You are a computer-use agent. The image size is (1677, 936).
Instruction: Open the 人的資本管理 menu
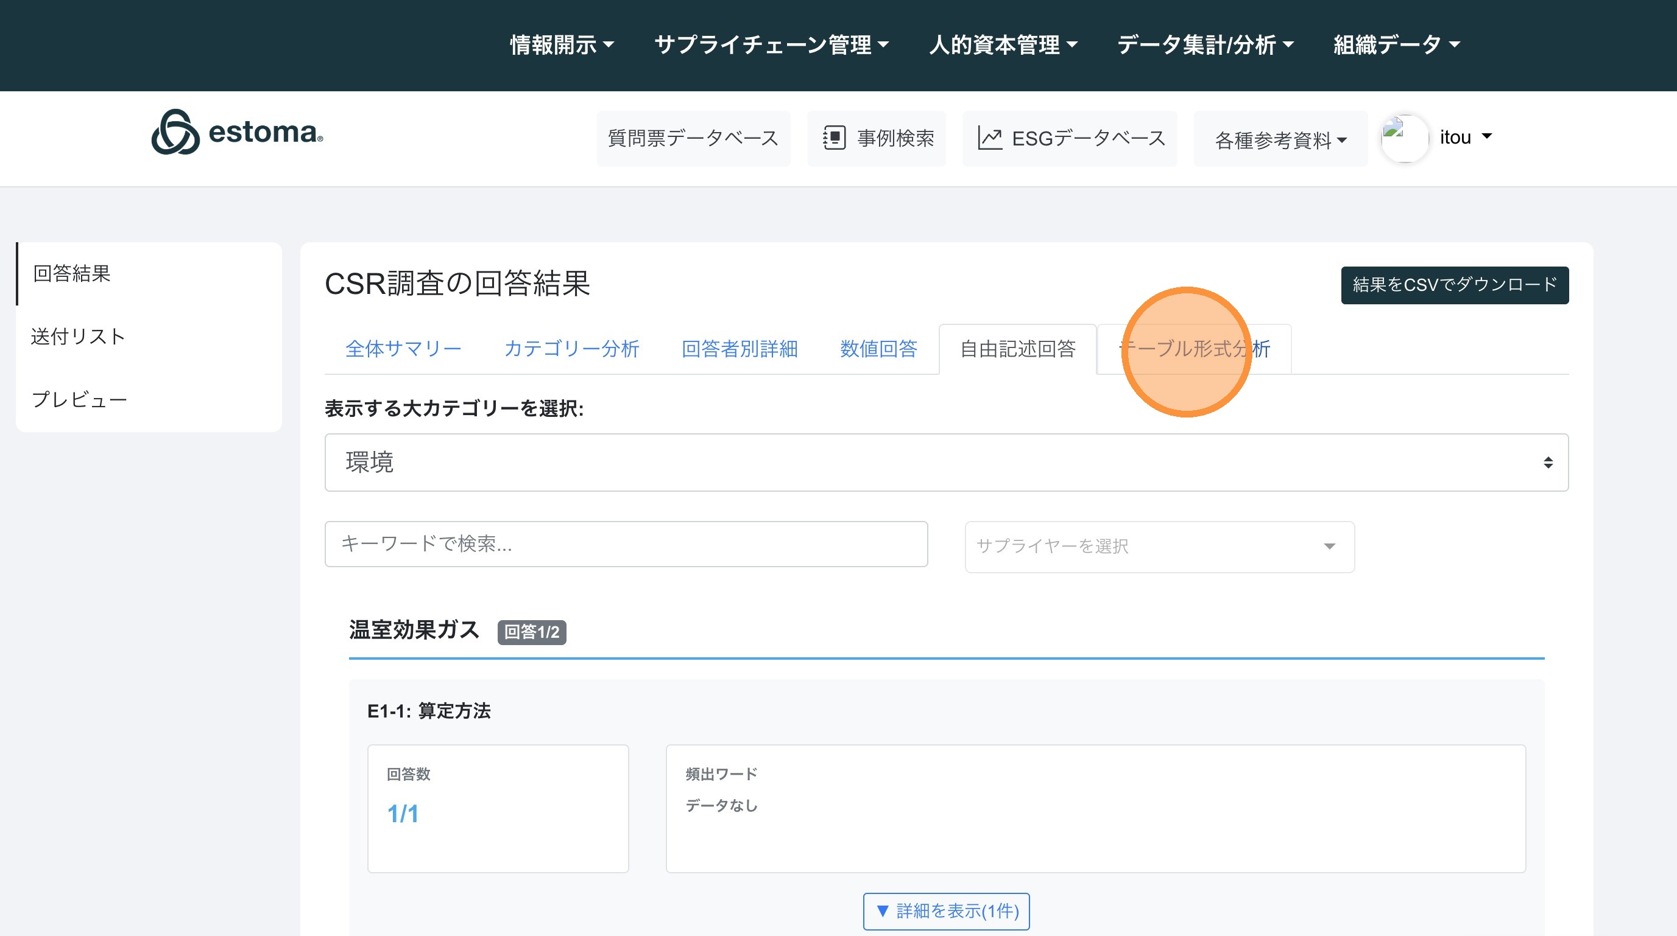point(1003,45)
